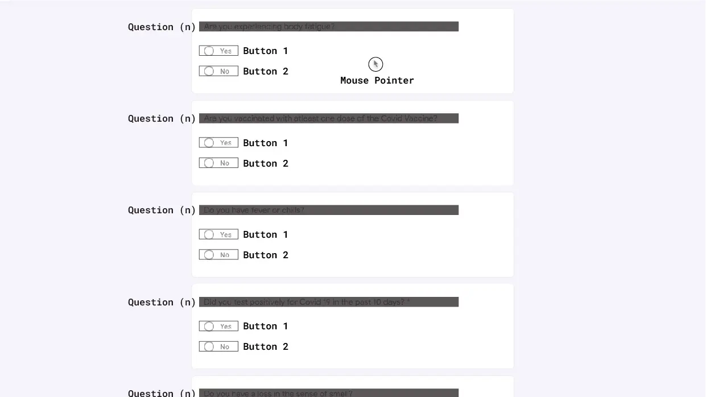Mark Yes for fever or chills
This screenshot has width=706, height=397.
[218, 234]
